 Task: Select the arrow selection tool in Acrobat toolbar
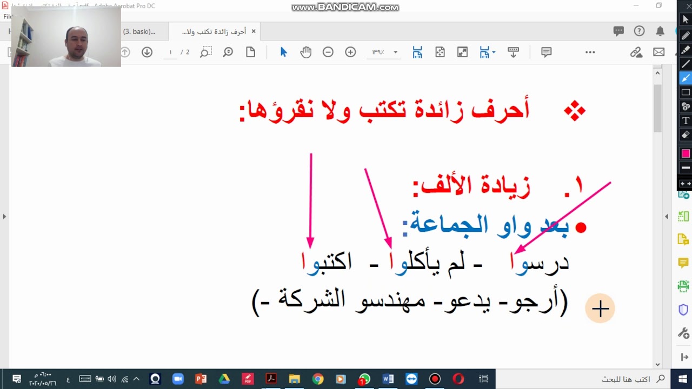click(x=283, y=52)
